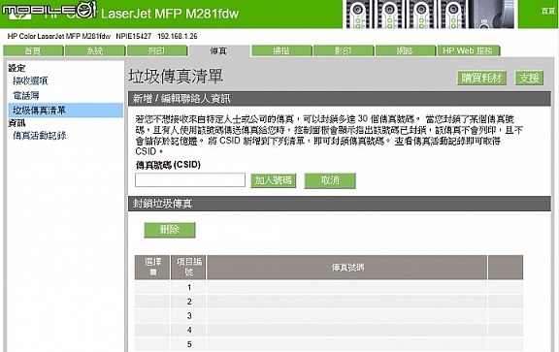Click the 項目編號 column header
The height and width of the screenshot is (352, 559).
tap(188, 268)
